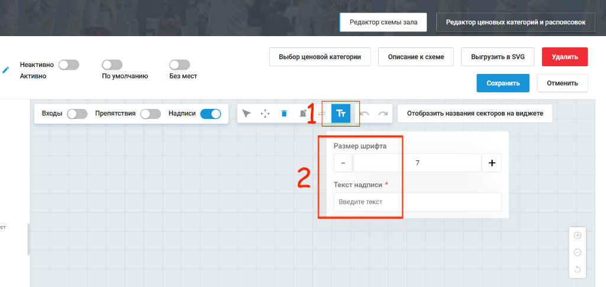Click the redo arrow icon
This screenshot has height=287, width=606.
click(x=383, y=114)
